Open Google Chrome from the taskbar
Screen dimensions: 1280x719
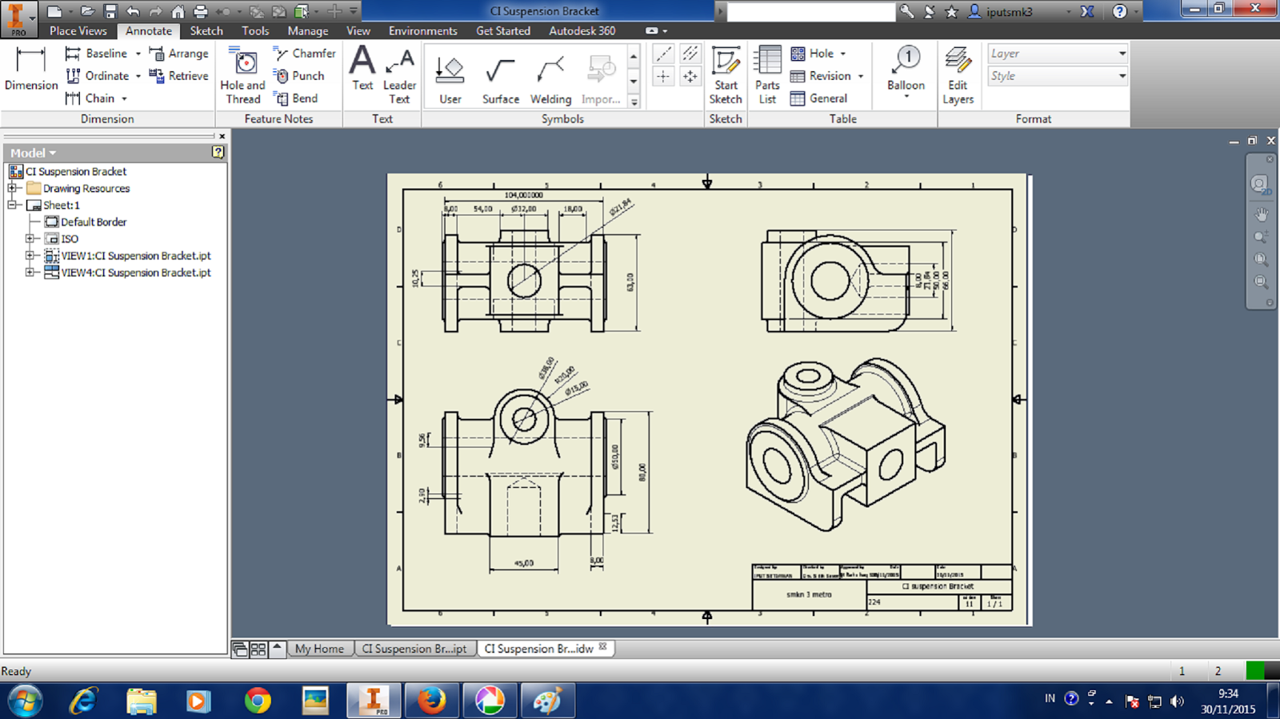pyautogui.click(x=258, y=701)
